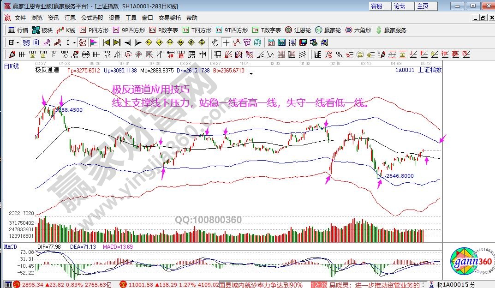This screenshot has width=495, height=288.
Task: Expand the 极反通道 indicator parameters arrow
Action: (251, 73)
